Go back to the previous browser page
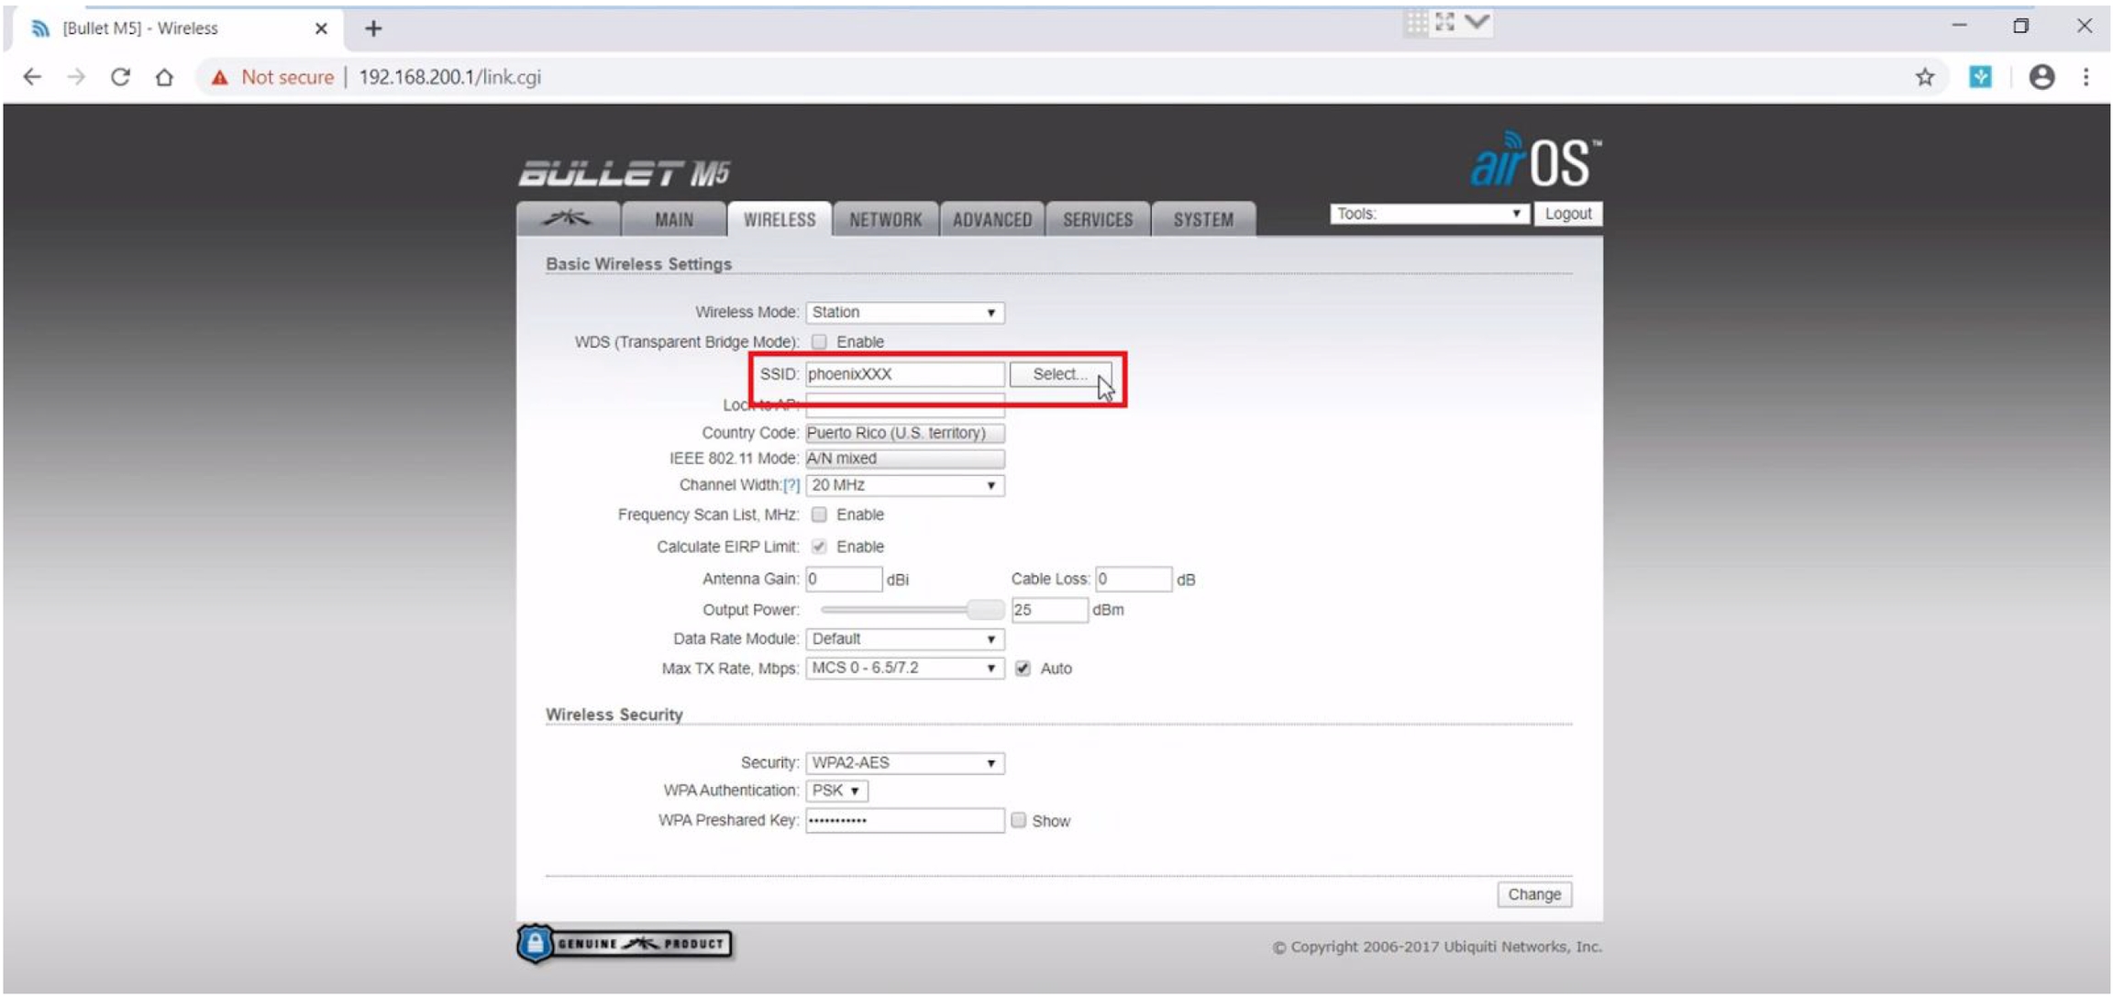 32,77
